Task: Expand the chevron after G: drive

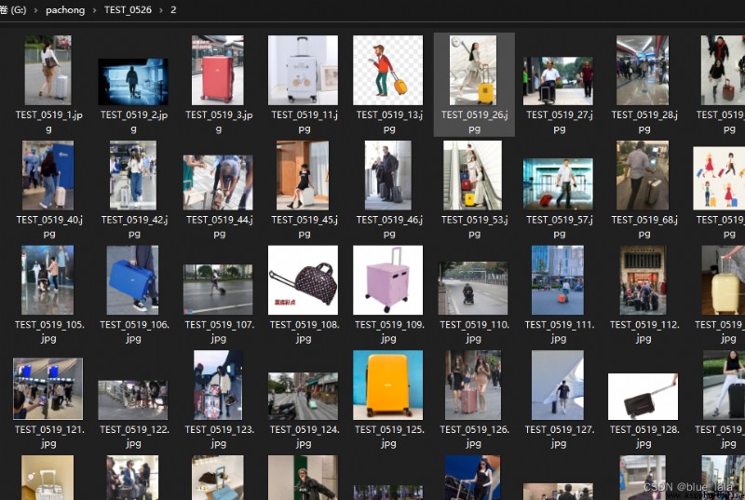Action: 35,10
